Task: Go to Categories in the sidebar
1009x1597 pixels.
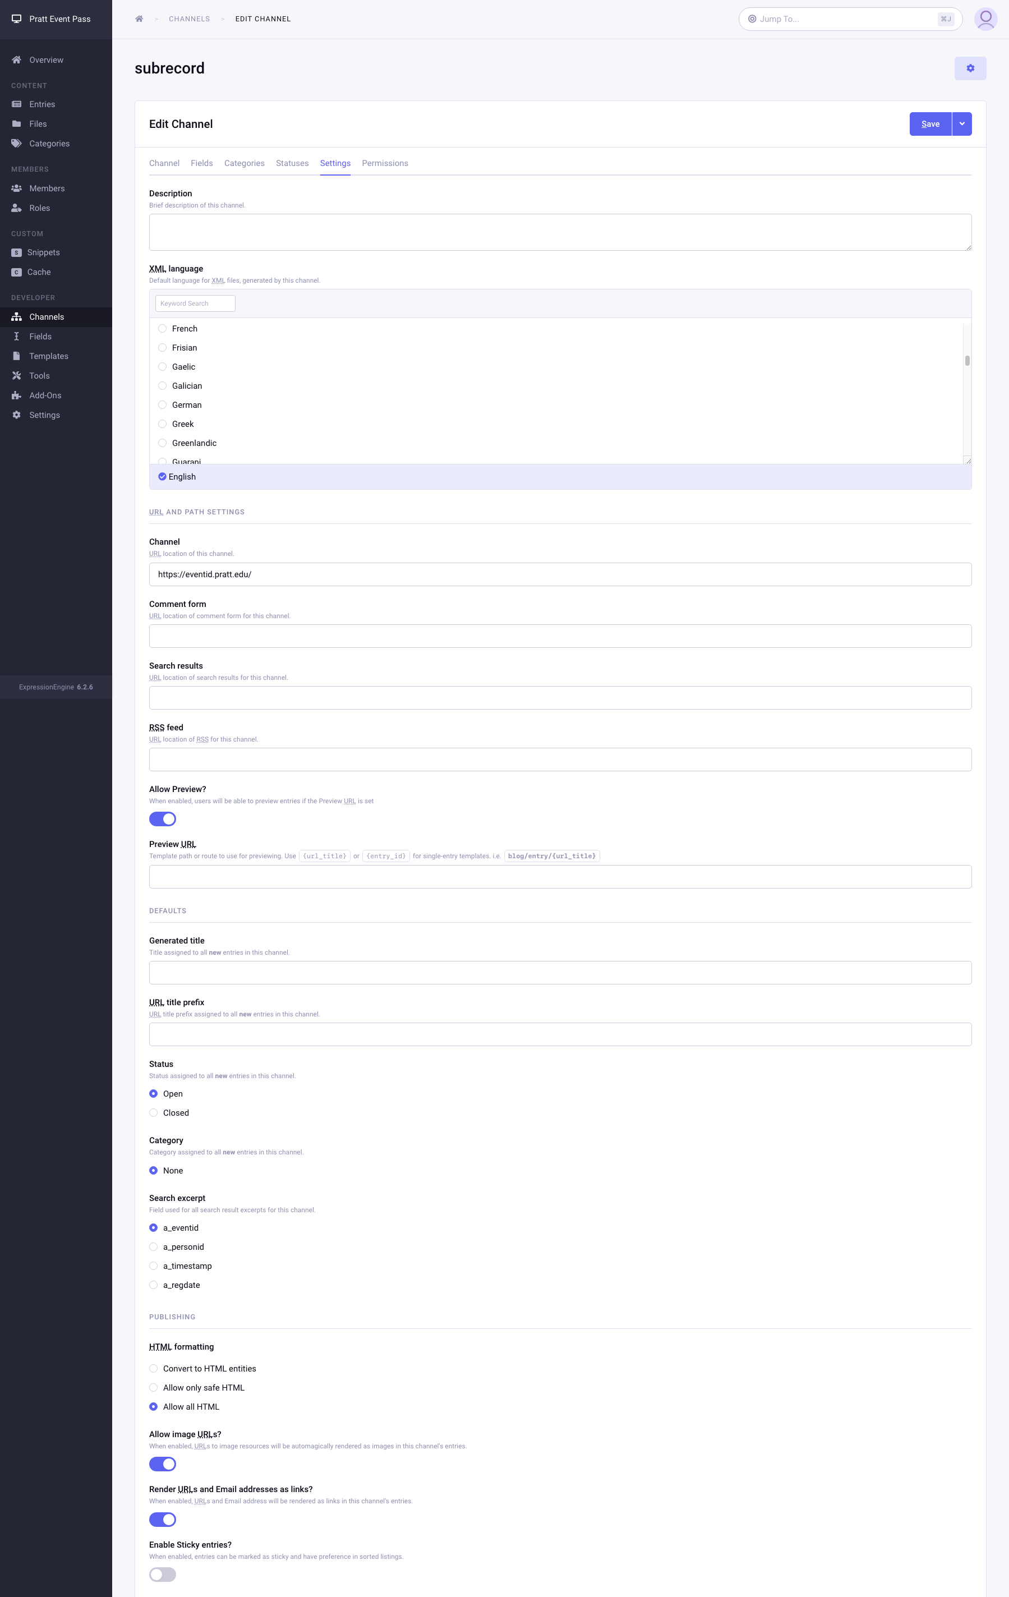Action: pyautogui.click(x=49, y=143)
